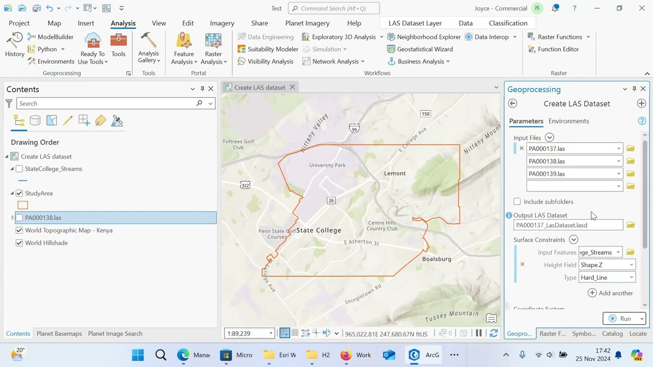The image size is (653, 367).
Task: Open Feature Analysis menu
Action: pos(184,49)
